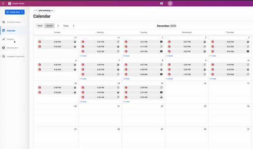
Task: Show '+3 more' posts on December 9
Action: pyautogui.click(x=169, y=79)
